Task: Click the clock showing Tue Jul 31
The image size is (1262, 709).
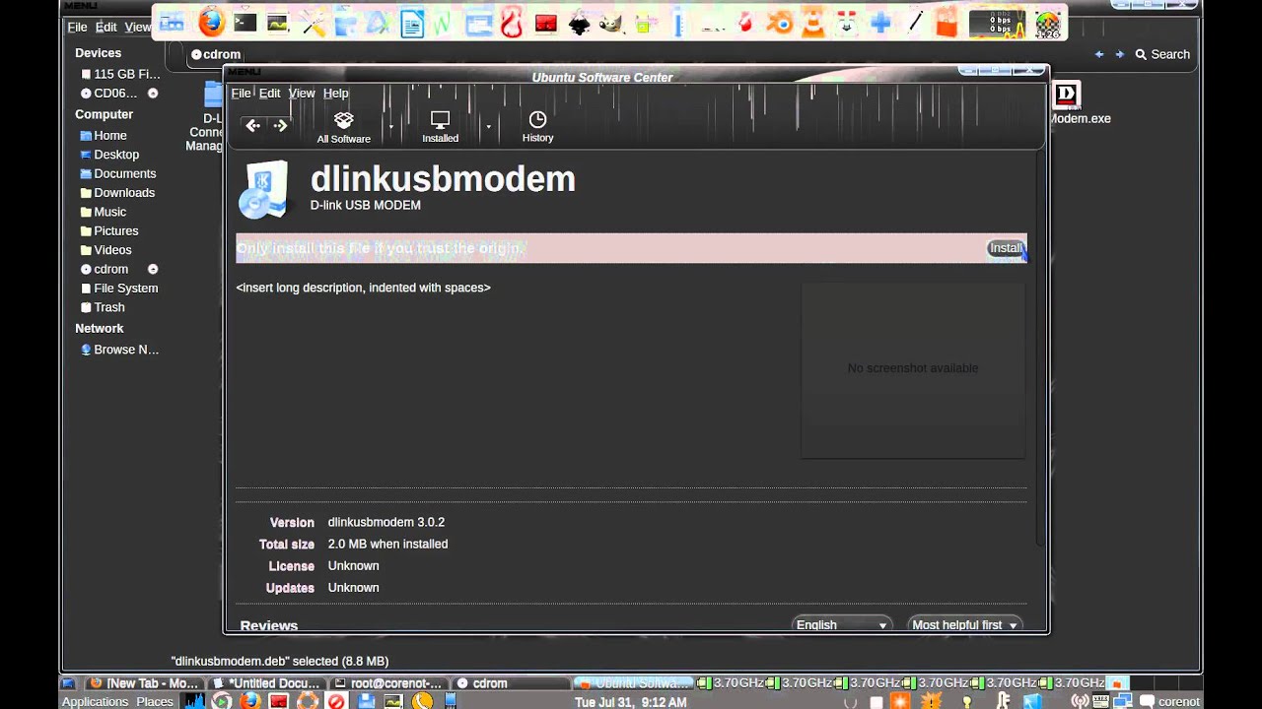Action: coord(631,702)
